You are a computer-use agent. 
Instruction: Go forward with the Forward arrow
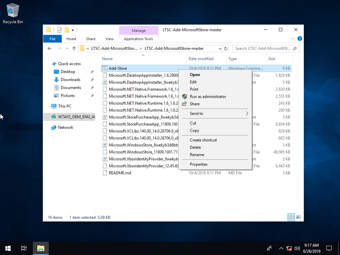click(59, 48)
